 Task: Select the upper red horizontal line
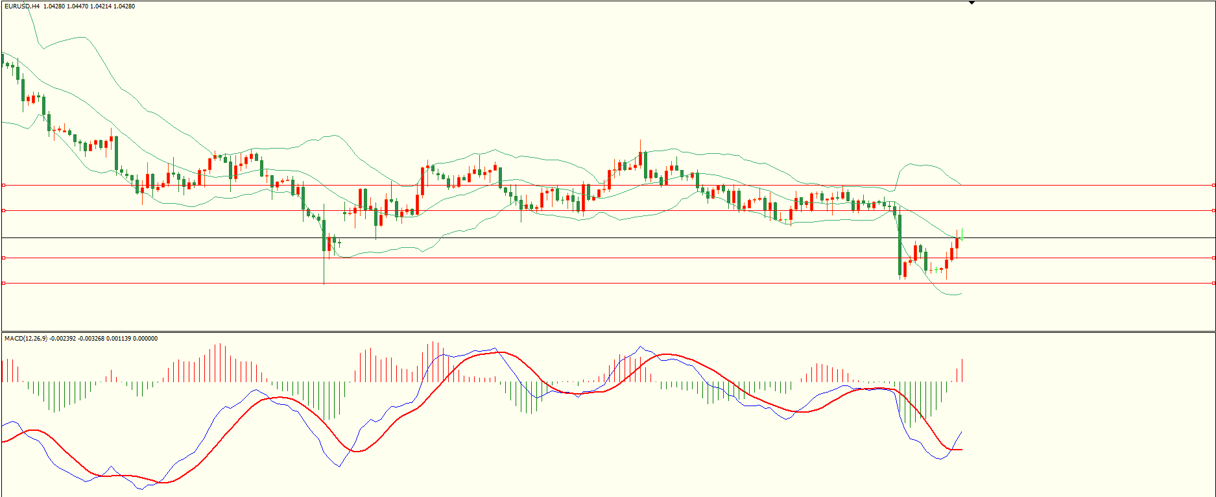point(608,211)
